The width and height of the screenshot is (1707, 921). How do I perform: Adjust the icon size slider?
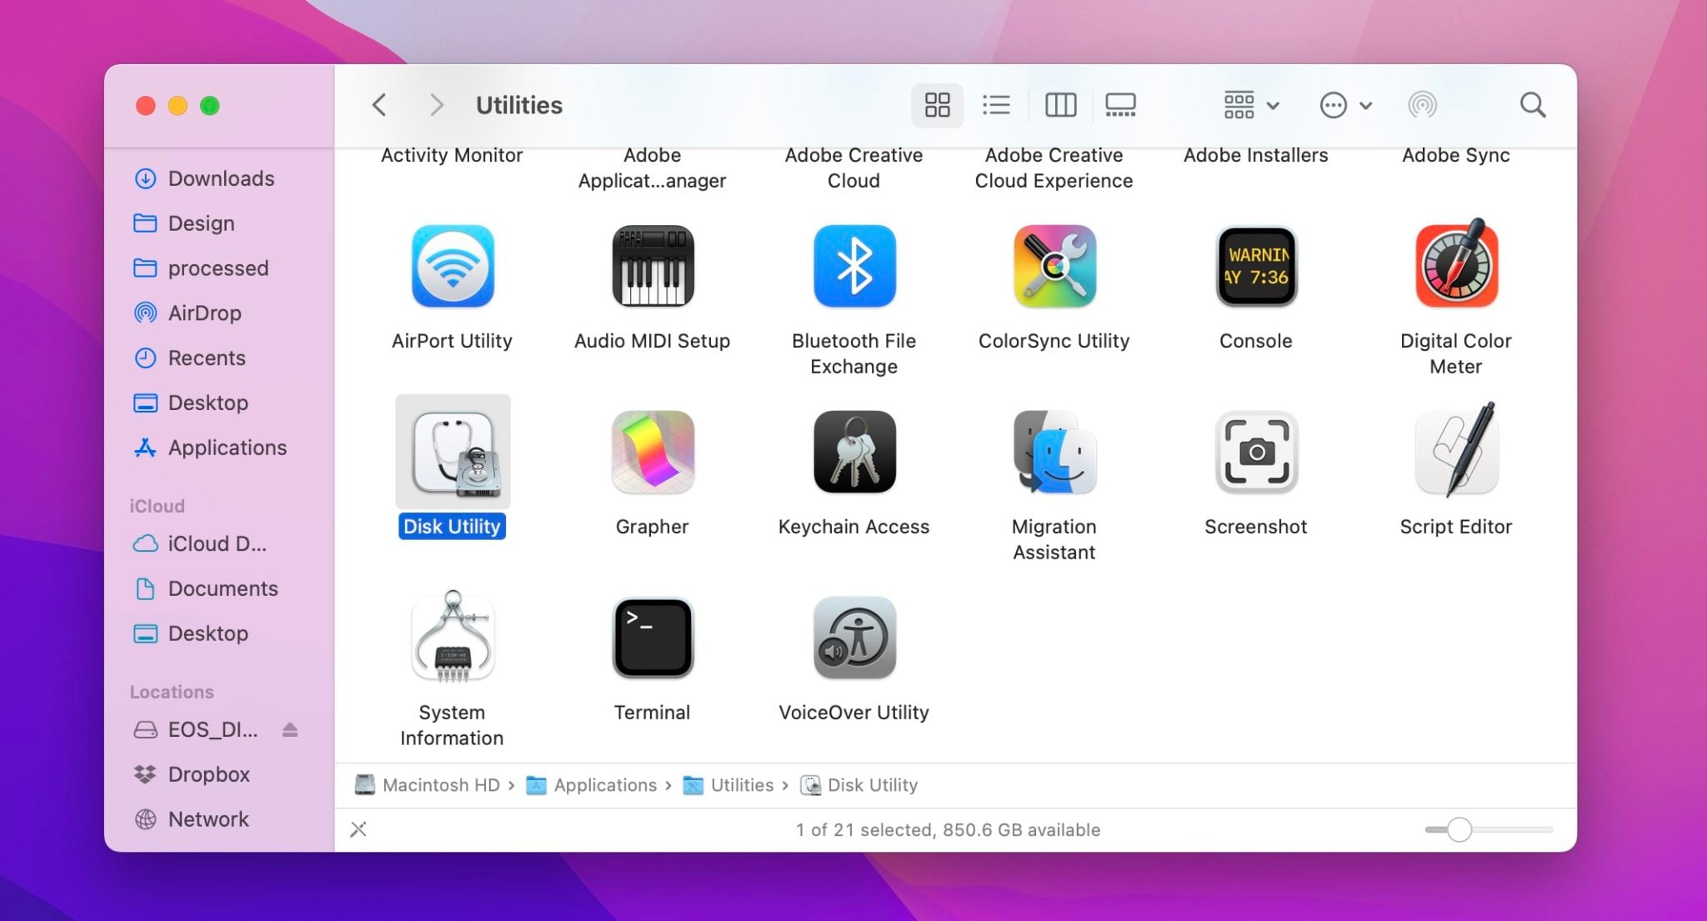coord(1459,829)
